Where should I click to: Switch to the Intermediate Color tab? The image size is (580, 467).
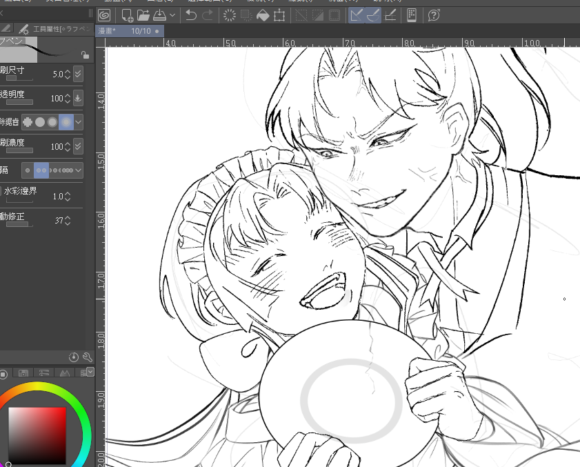point(65,373)
